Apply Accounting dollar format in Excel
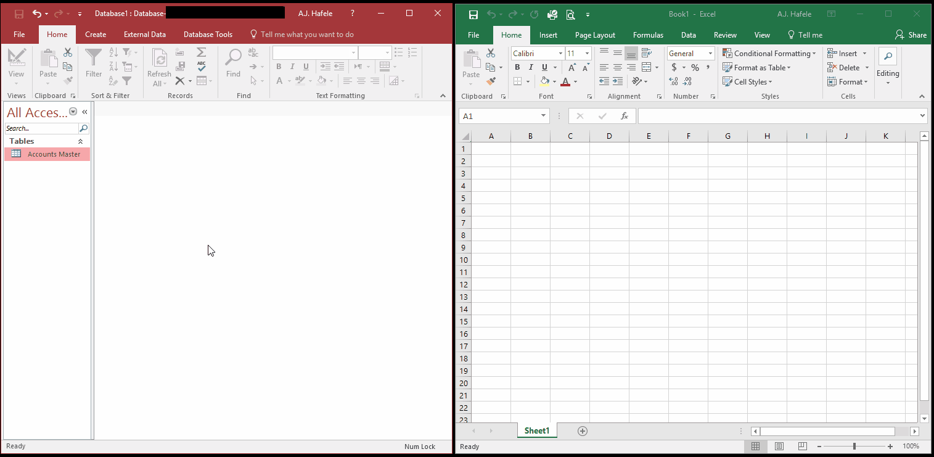This screenshot has width=934, height=457. (x=674, y=67)
